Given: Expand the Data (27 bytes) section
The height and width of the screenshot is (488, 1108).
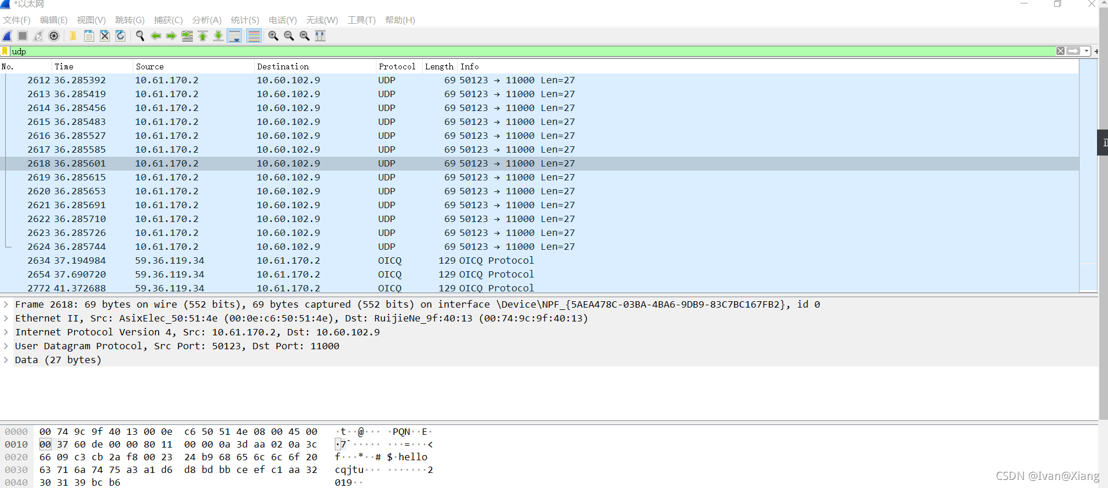Looking at the screenshot, I should click(x=6, y=360).
